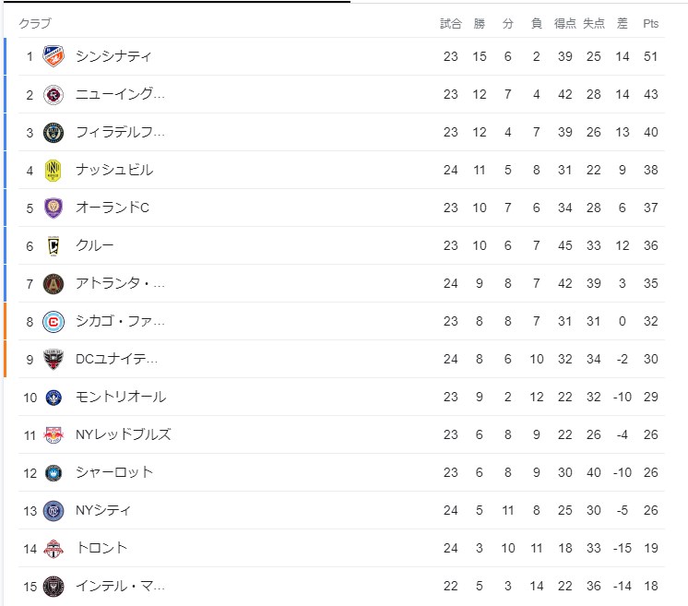This screenshot has height=606, width=688.
Task: Click the Chicago Fire crest icon
Action: click(53, 322)
